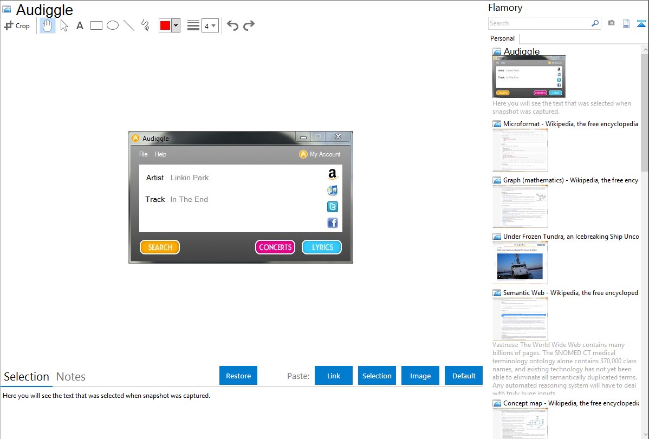This screenshot has height=439, width=649.
Task: Click the Microformat - Wikipedia title text
Action: (570, 124)
